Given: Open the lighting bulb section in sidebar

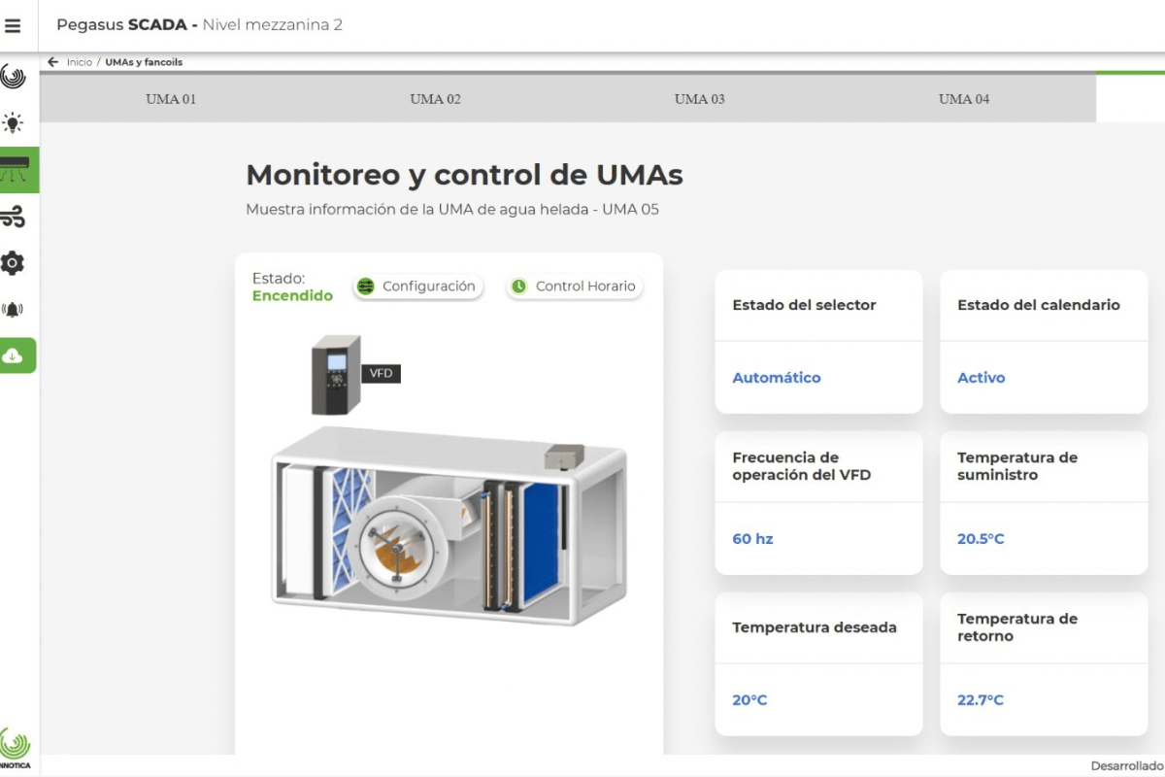Looking at the screenshot, I should [x=13, y=123].
